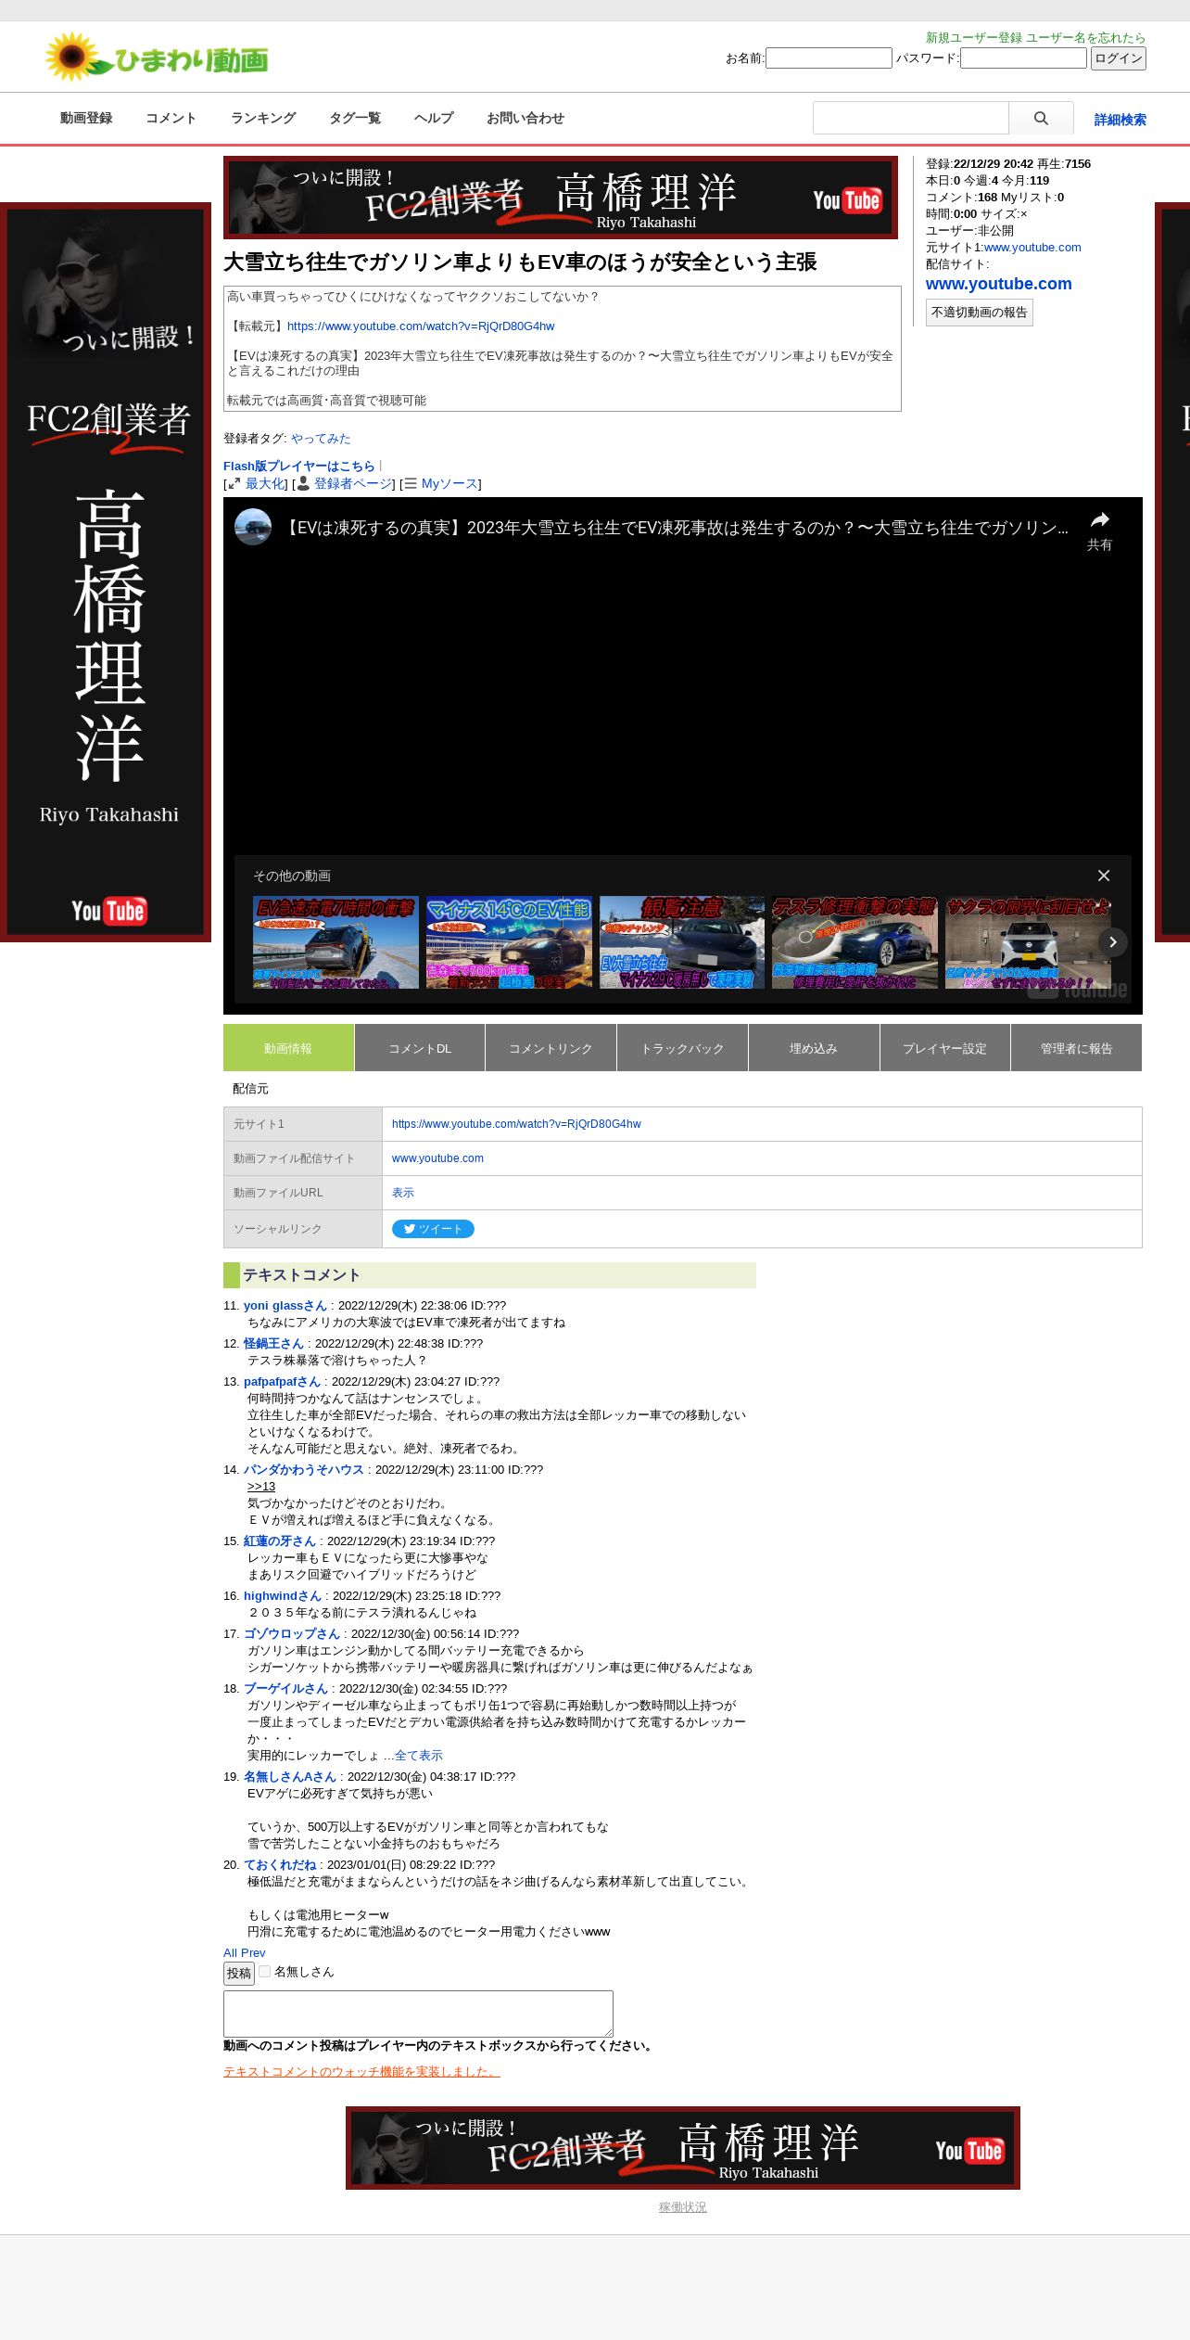Open the 元サイト1 YouTube URL in table

[x=516, y=1124]
